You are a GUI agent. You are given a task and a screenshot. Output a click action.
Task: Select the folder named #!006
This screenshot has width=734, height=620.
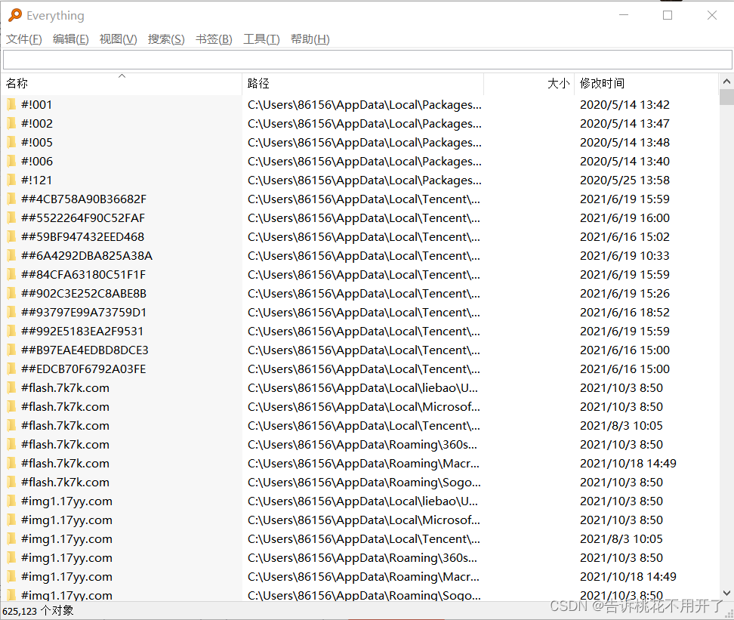[37, 161]
